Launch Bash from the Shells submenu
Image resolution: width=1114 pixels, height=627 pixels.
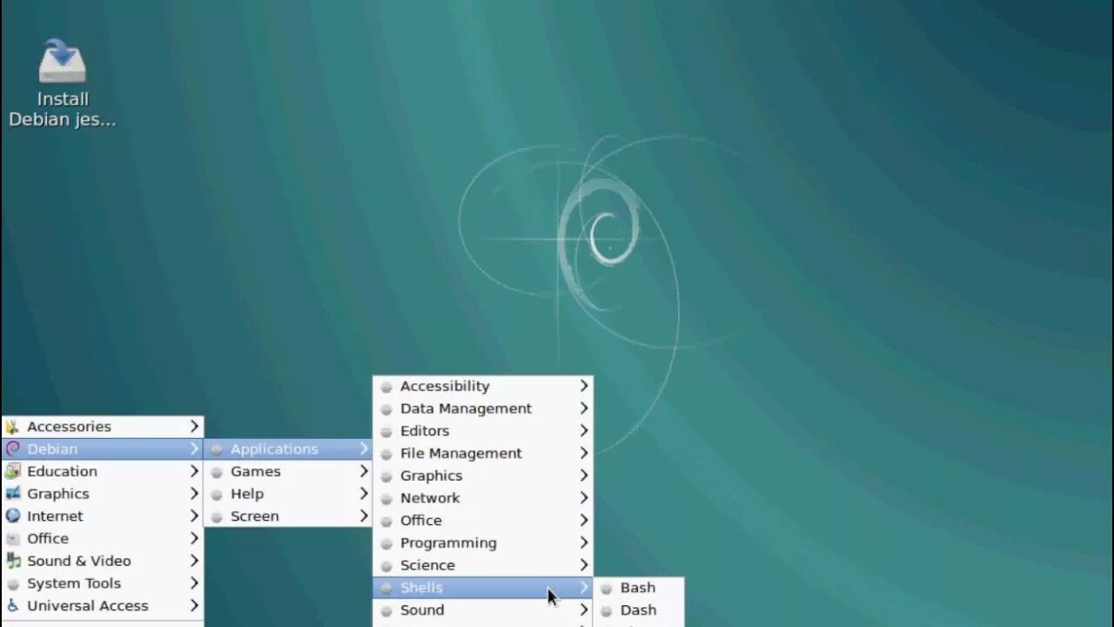pyautogui.click(x=639, y=588)
